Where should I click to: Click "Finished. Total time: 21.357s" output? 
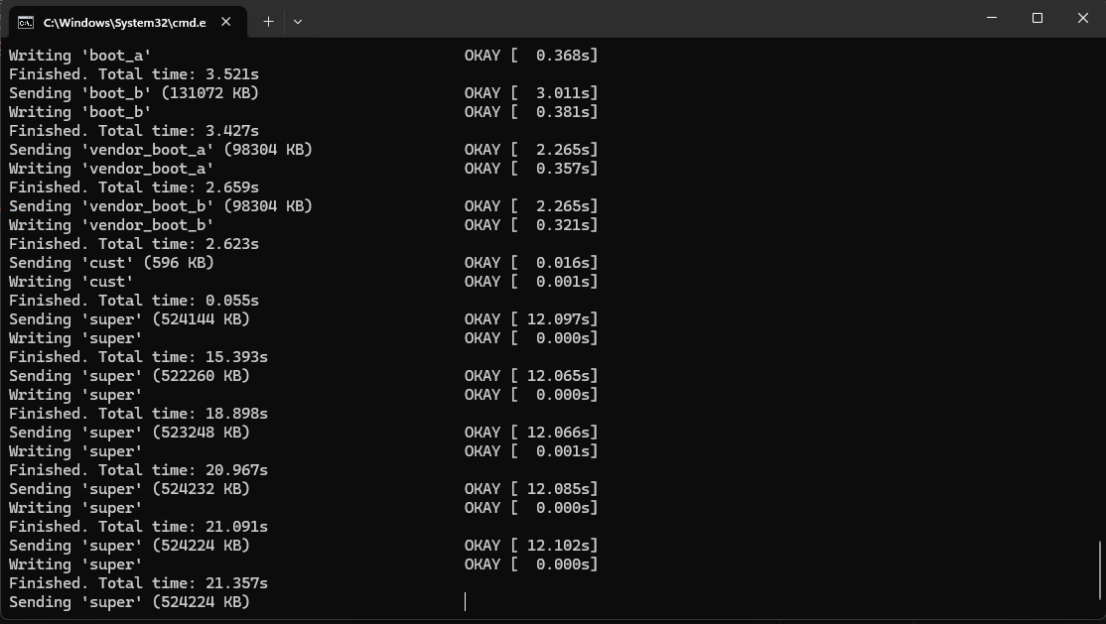(138, 583)
